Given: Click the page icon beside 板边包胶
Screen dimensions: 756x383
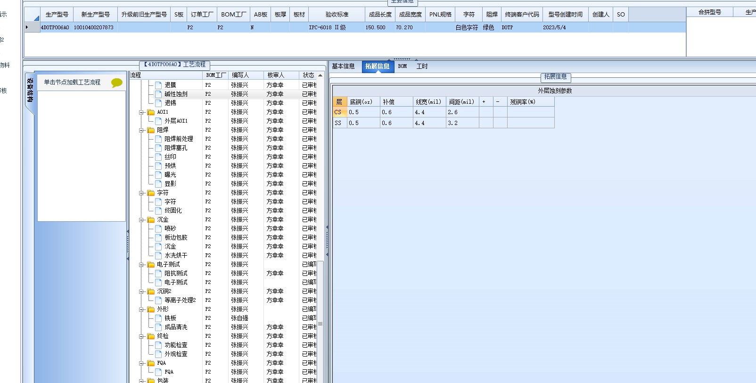Looking at the screenshot, I should tap(158, 237).
